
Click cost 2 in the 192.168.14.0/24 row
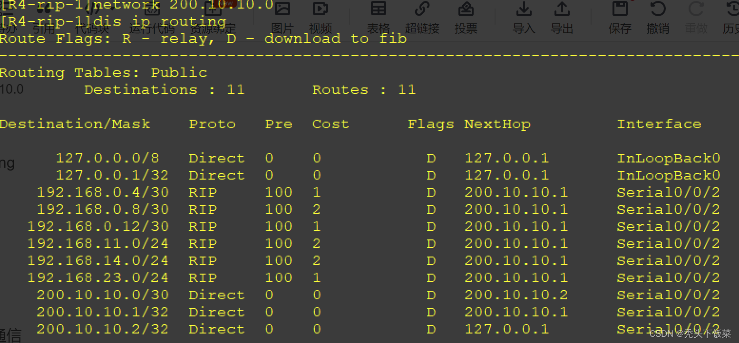(317, 261)
